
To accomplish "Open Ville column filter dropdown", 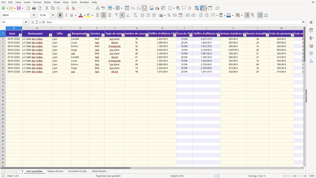I will (x=69, y=35).
